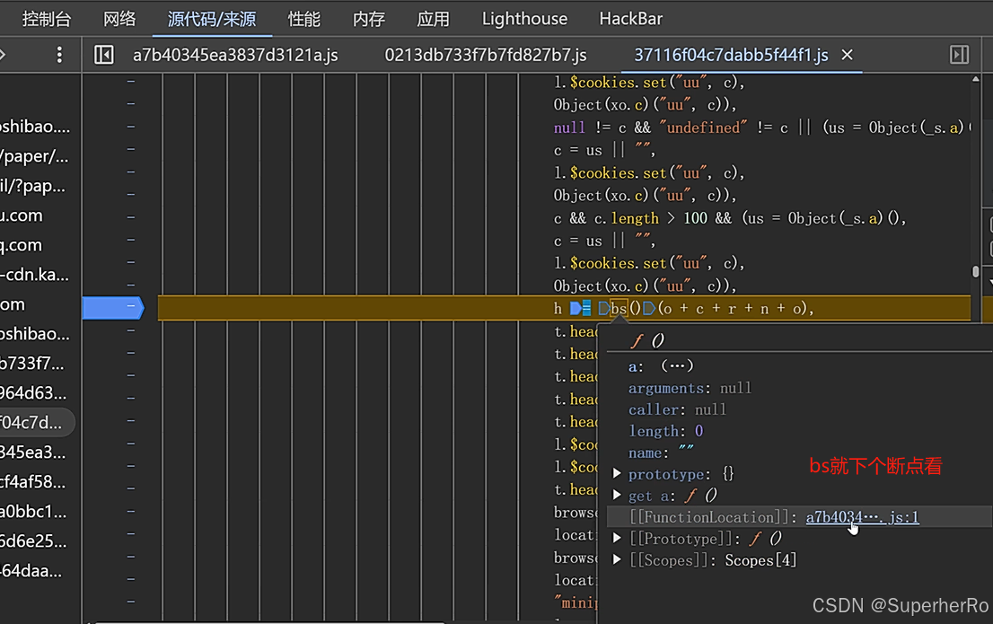Image resolution: width=993 pixels, height=624 pixels.
Task: Click the bs identifier in highlighted line
Action: point(619,309)
